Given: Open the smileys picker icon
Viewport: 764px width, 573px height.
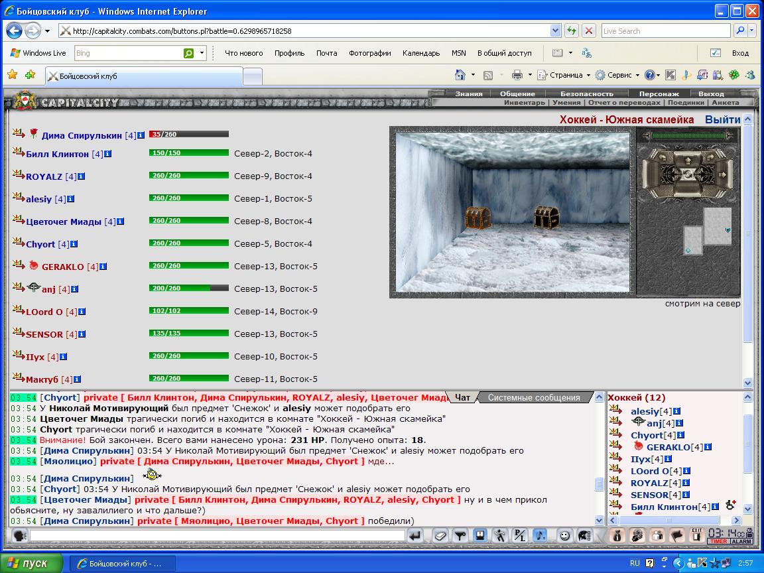Looking at the screenshot, I should click(564, 536).
